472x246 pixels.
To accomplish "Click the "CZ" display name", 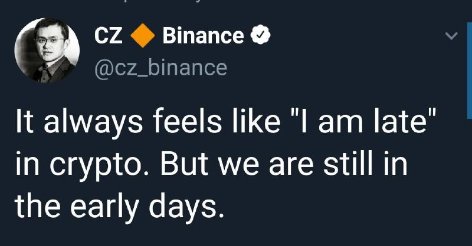I will point(108,36).
